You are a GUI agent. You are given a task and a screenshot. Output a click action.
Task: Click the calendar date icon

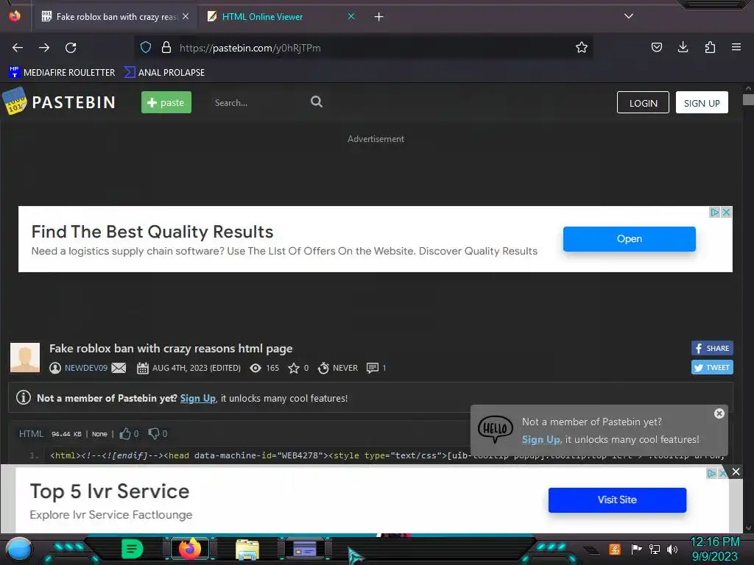tap(142, 368)
